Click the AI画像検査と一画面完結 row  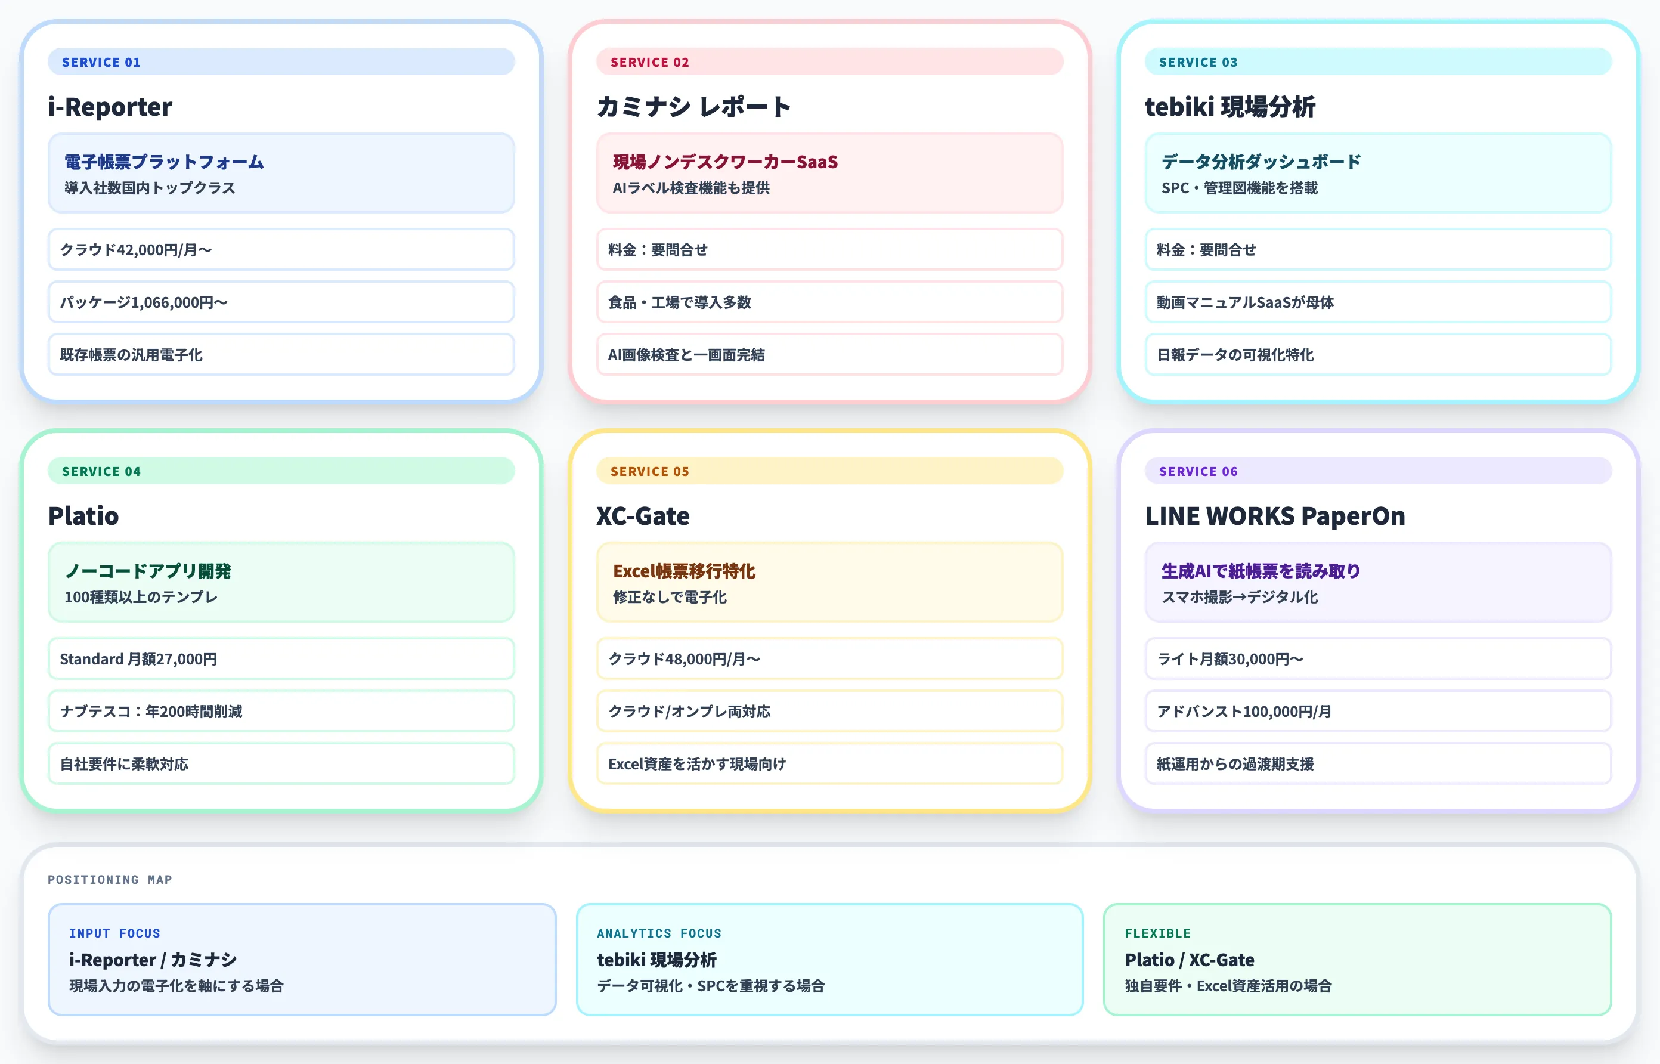click(829, 354)
